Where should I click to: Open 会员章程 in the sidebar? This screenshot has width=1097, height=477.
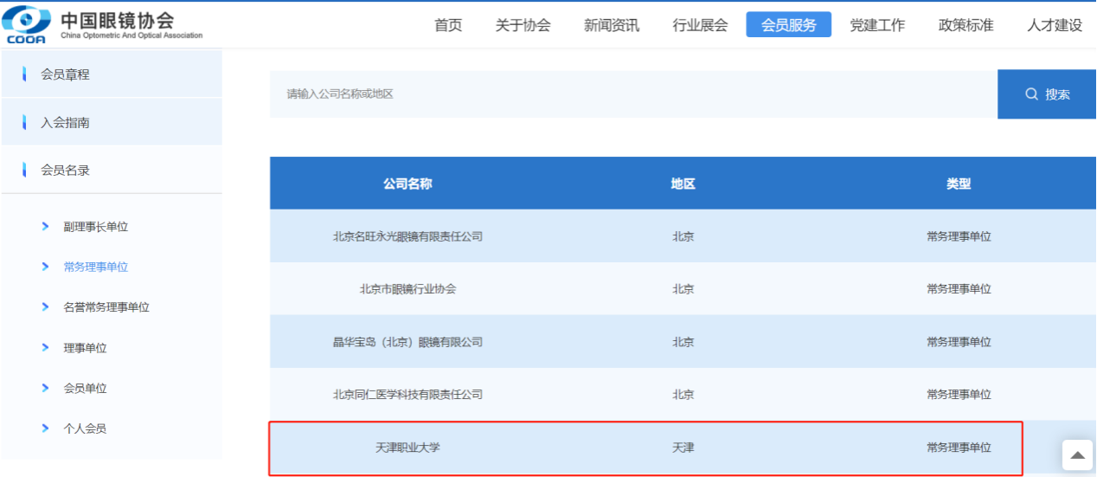tap(65, 74)
